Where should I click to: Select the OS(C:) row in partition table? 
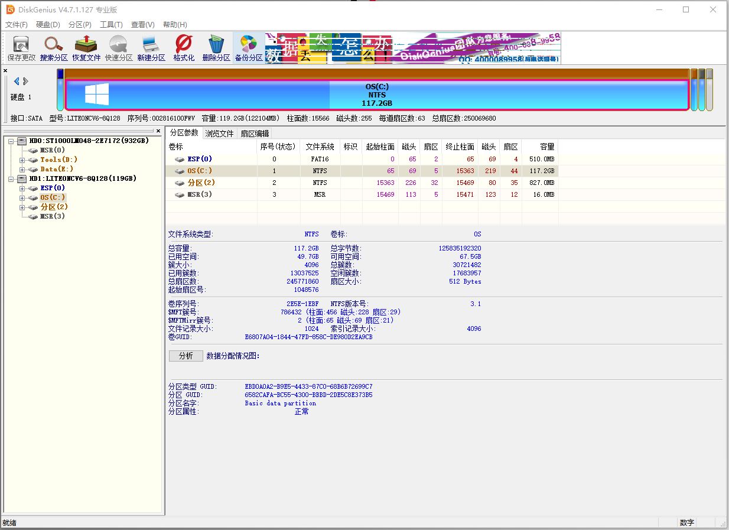coord(362,171)
